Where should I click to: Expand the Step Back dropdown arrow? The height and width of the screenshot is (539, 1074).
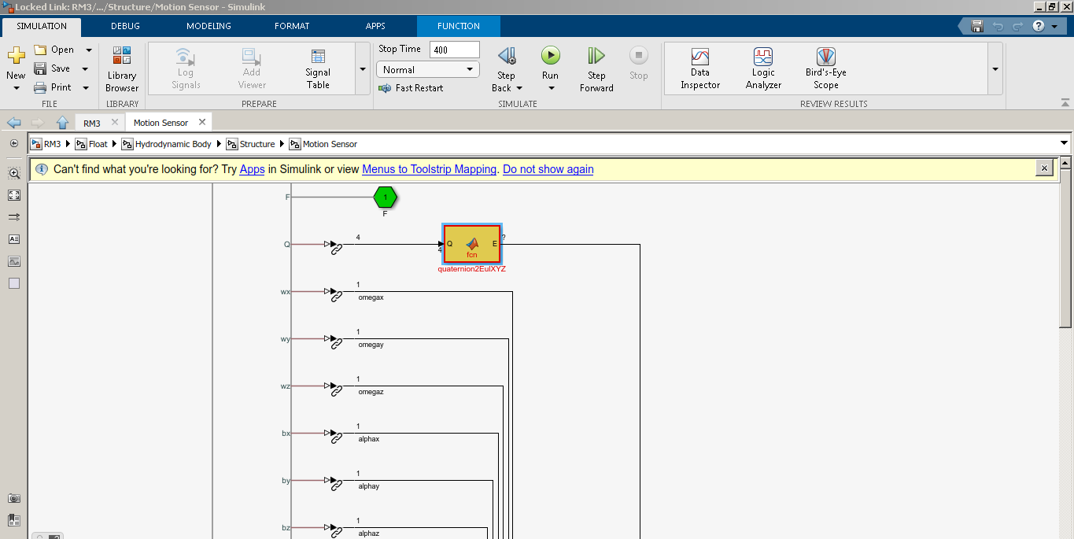coord(519,87)
